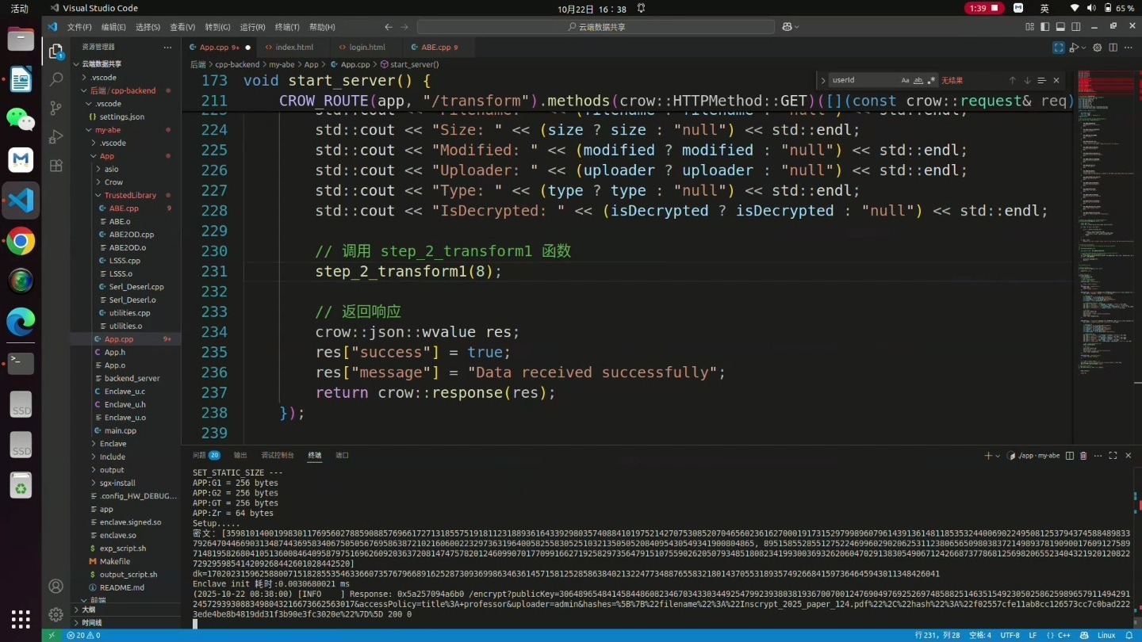The width and height of the screenshot is (1142, 642).
Task: Open the Source Control view
Action: pos(56,108)
